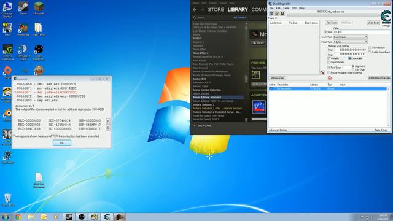This screenshot has width=393, height=221.
Task: Toggle the Hex checkbox in Cheat Engine
Action: (326, 32)
